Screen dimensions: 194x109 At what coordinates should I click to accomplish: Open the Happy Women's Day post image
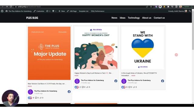coord(96,48)
